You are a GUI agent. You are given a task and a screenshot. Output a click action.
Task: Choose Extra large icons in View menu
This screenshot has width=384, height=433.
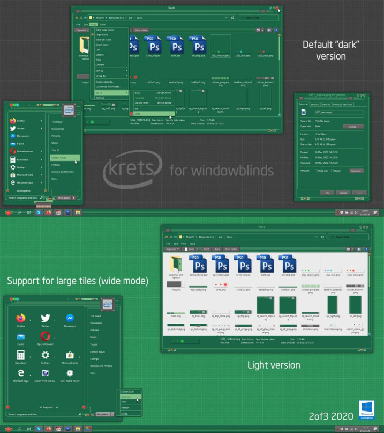104,30
